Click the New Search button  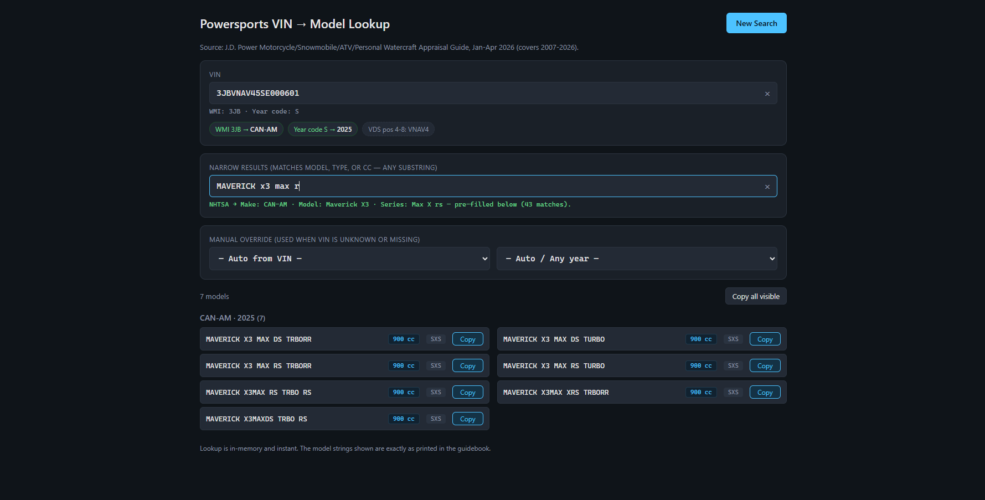(x=756, y=23)
